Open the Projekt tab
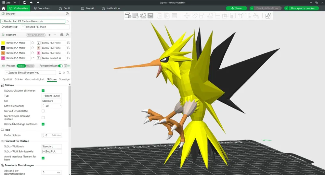 88,8
